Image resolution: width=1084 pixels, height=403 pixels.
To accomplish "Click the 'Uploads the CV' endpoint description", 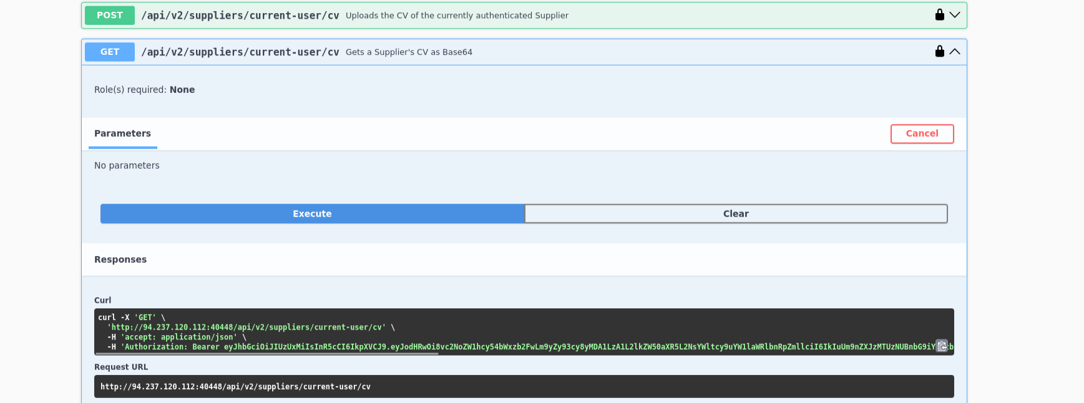I will [457, 16].
